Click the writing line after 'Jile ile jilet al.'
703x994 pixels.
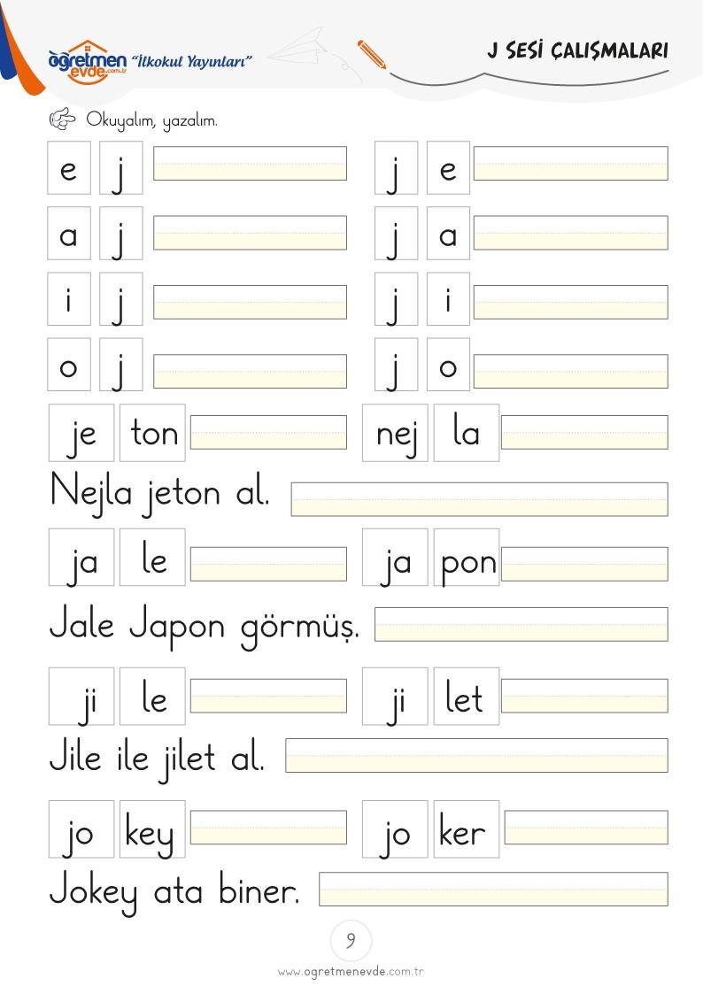[x=476, y=756]
